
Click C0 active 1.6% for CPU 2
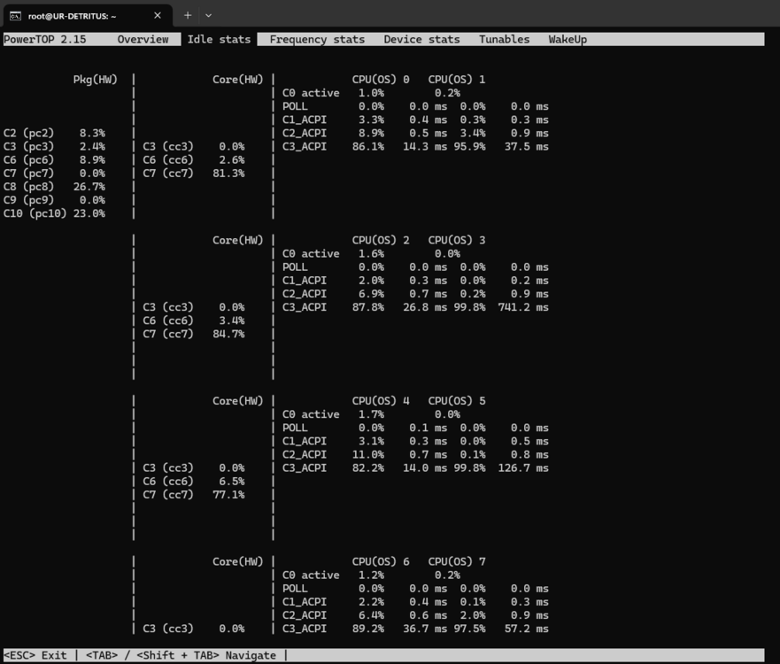[x=371, y=254]
